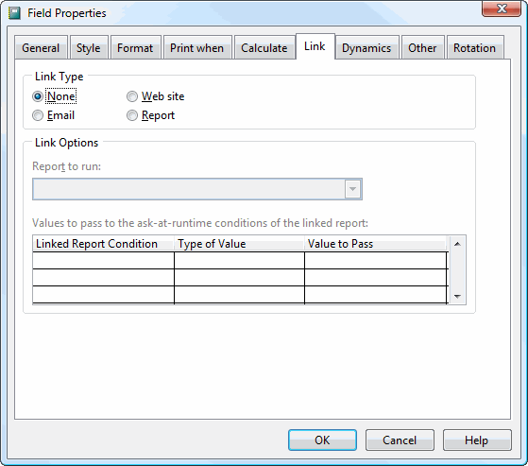
Task: Open the Rotation tab
Action: pyautogui.click(x=475, y=48)
